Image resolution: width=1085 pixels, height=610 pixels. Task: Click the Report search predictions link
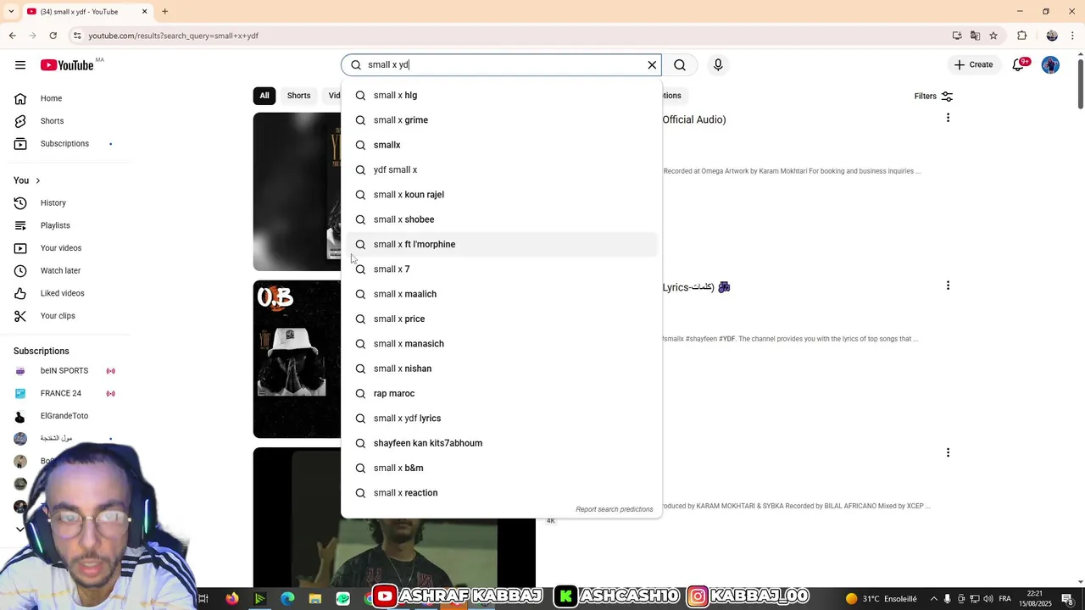click(615, 509)
